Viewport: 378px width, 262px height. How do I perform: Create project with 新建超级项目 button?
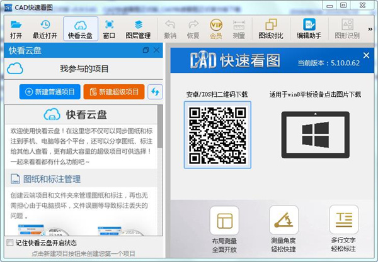click(114, 92)
